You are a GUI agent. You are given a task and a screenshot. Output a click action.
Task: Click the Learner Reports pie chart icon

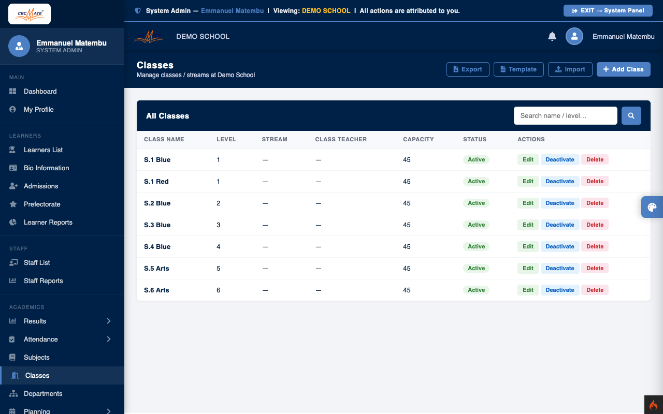click(x=13, y=223)
